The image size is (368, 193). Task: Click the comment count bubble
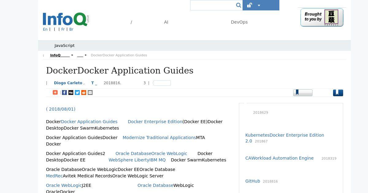pos(162,83)
